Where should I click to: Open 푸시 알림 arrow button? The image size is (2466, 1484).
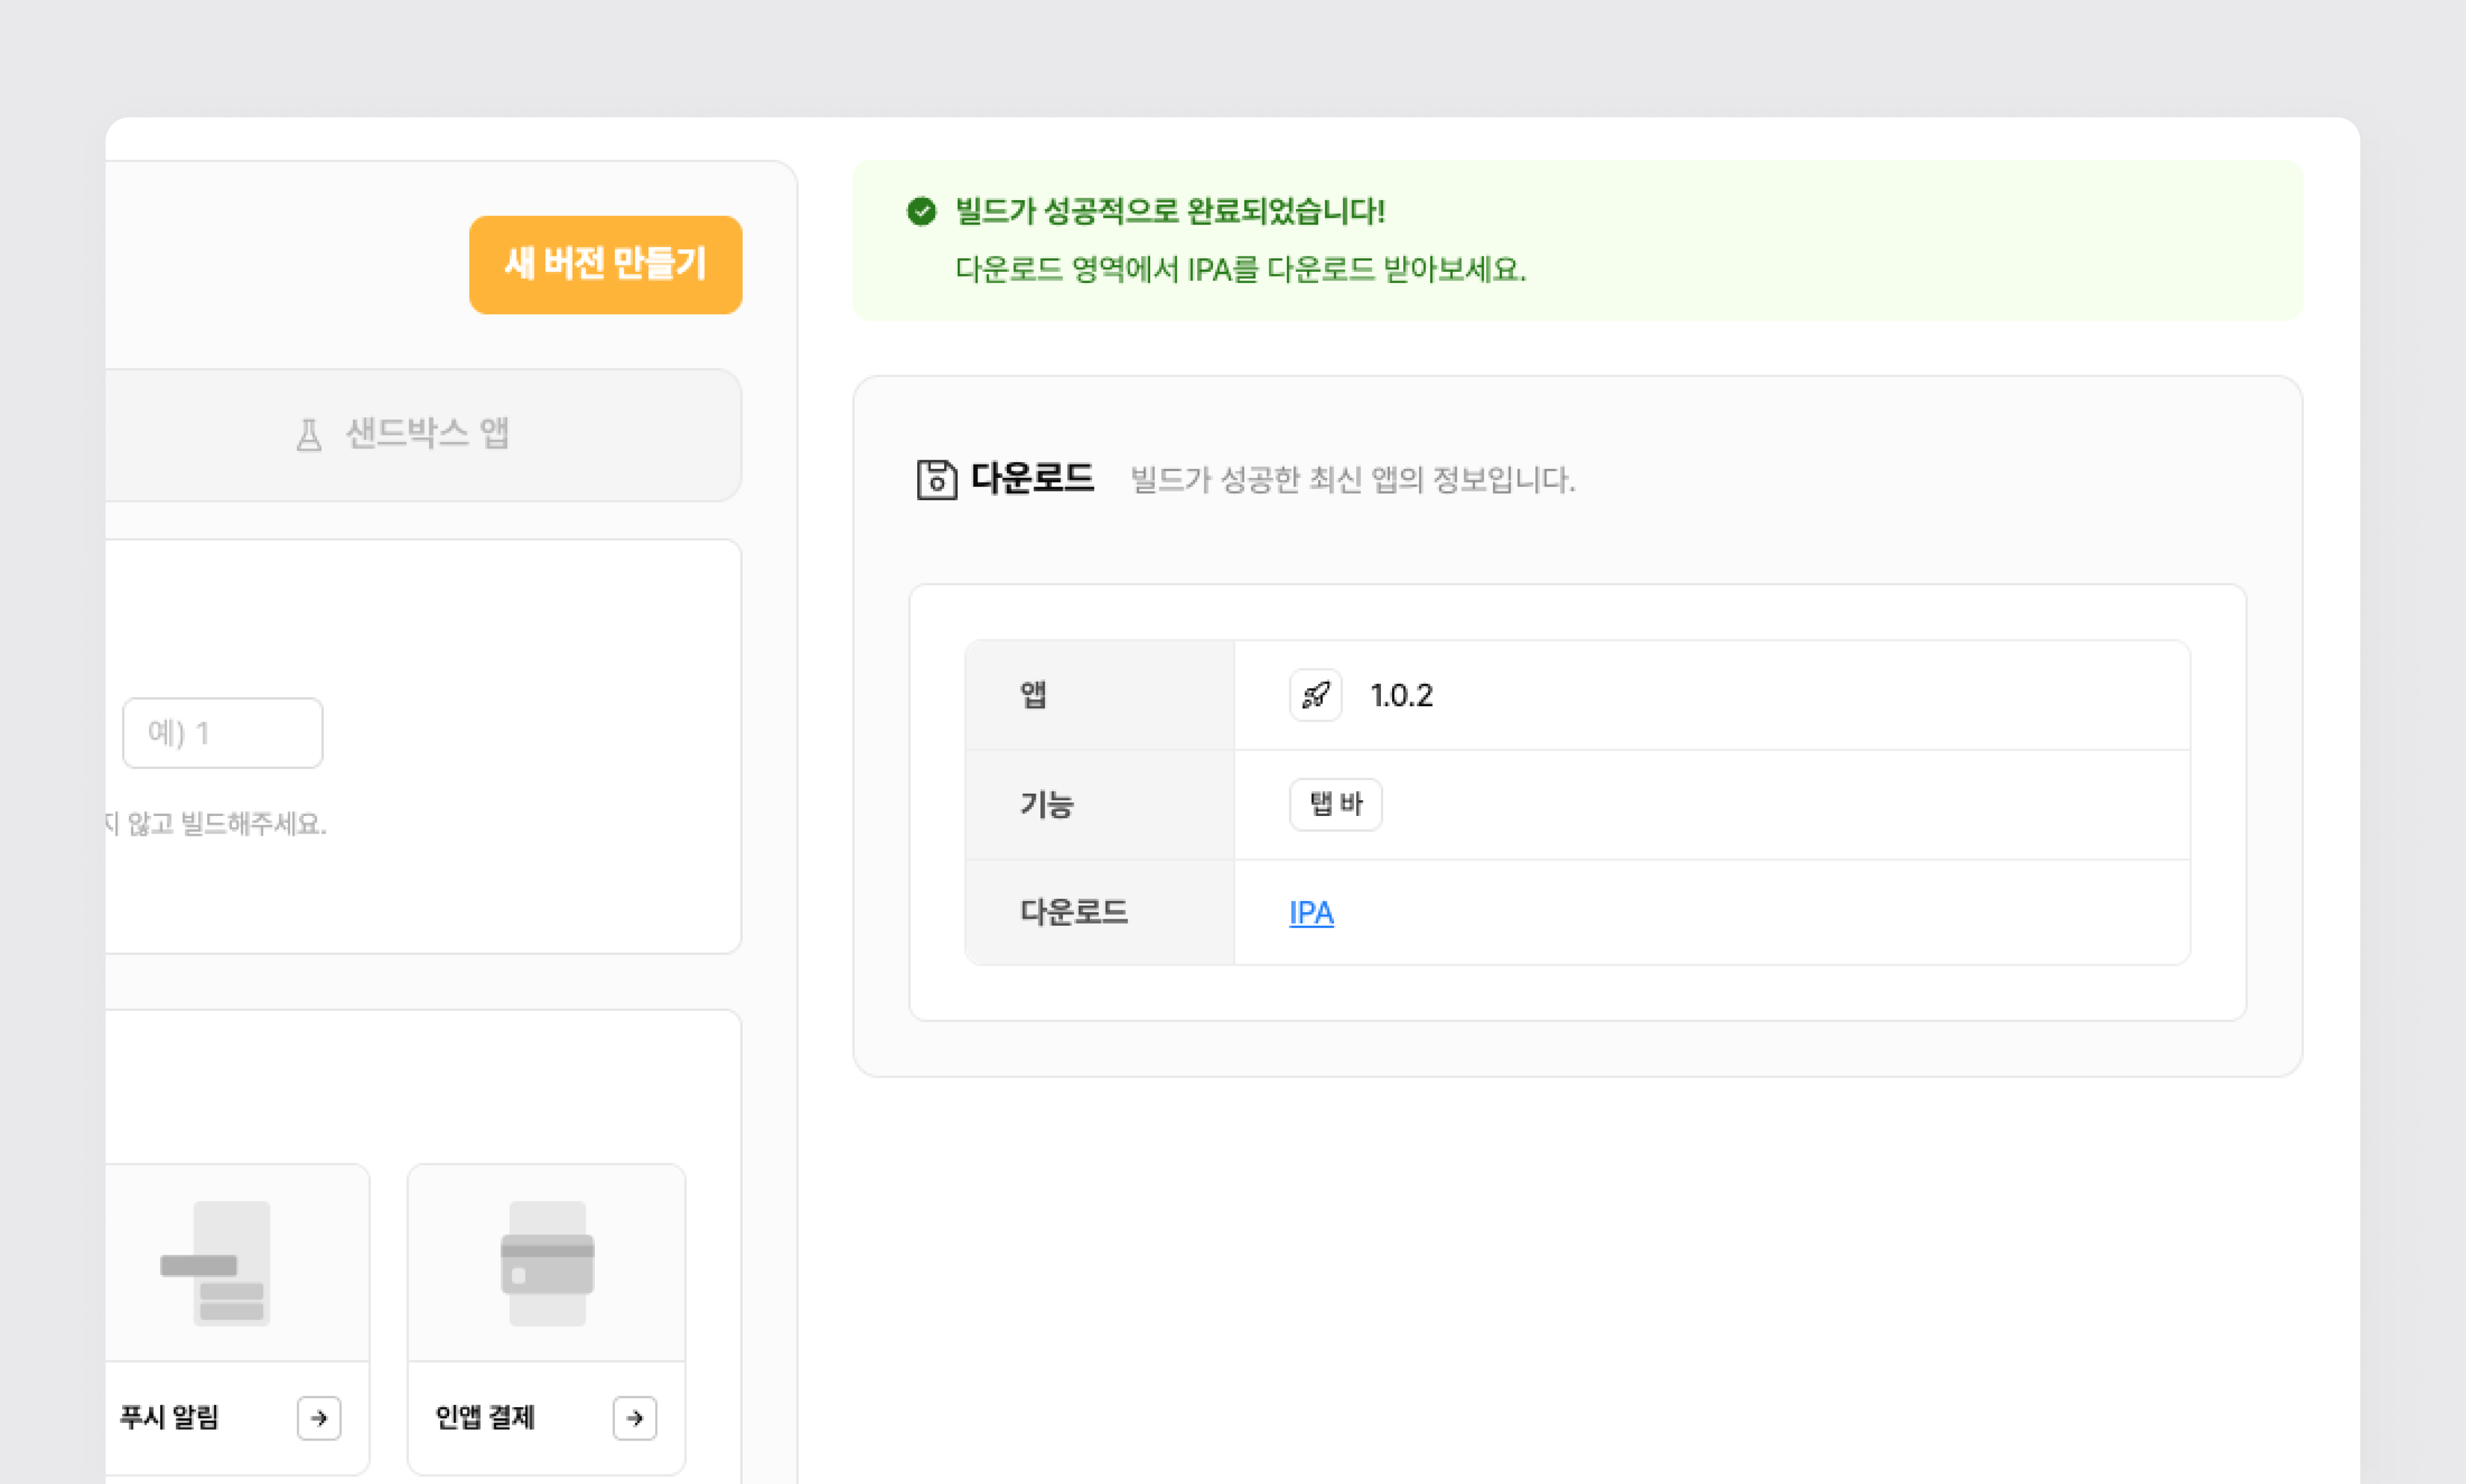[x=319, y=1417]
